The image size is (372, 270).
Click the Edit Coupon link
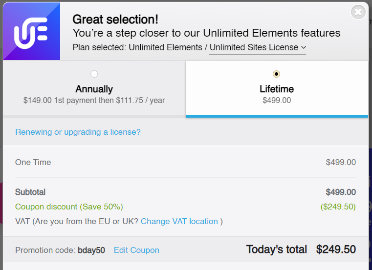pos(136,250)
